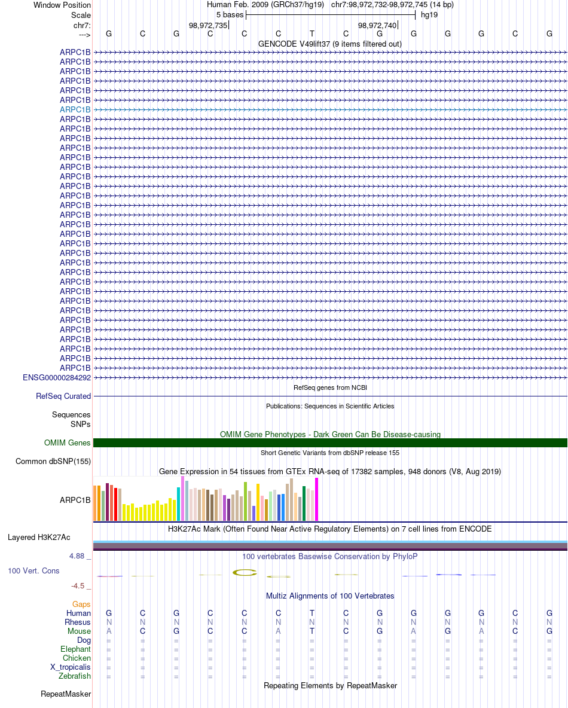The width and height of the screenshot is (568, 708).
Task: Open 100 vertebrates Basewise Conservation by PhyloP title
Action: pyautogui.click(x=330, y=556)
